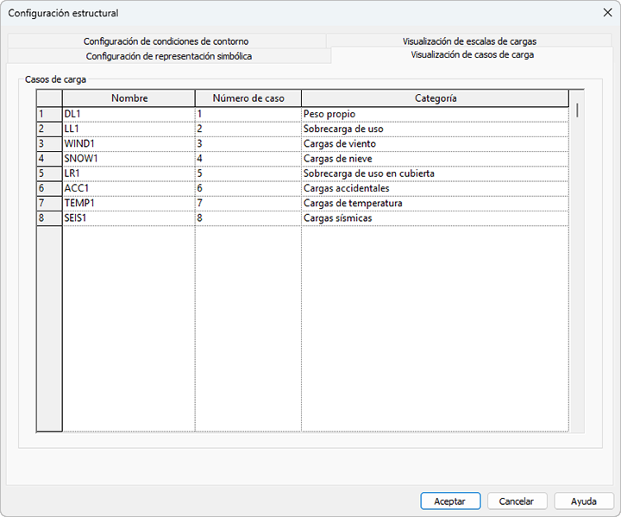Close the Configuración estructural dialog
Image resolution: width=621 pixels, height=517 pixels.
tap(607, 13)
